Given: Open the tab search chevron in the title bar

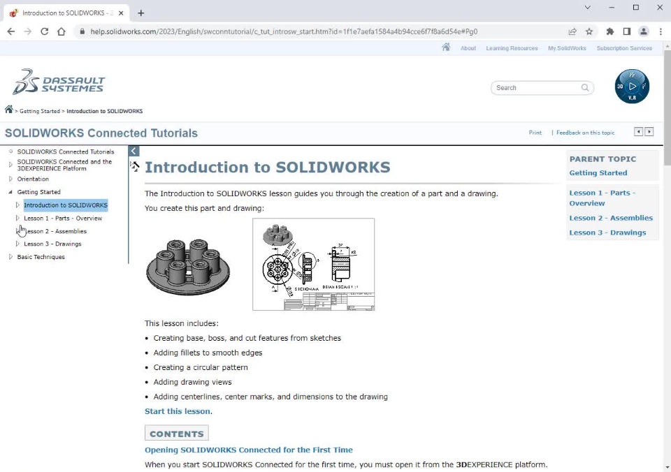Looking at the screenshot, I should 588,7.
